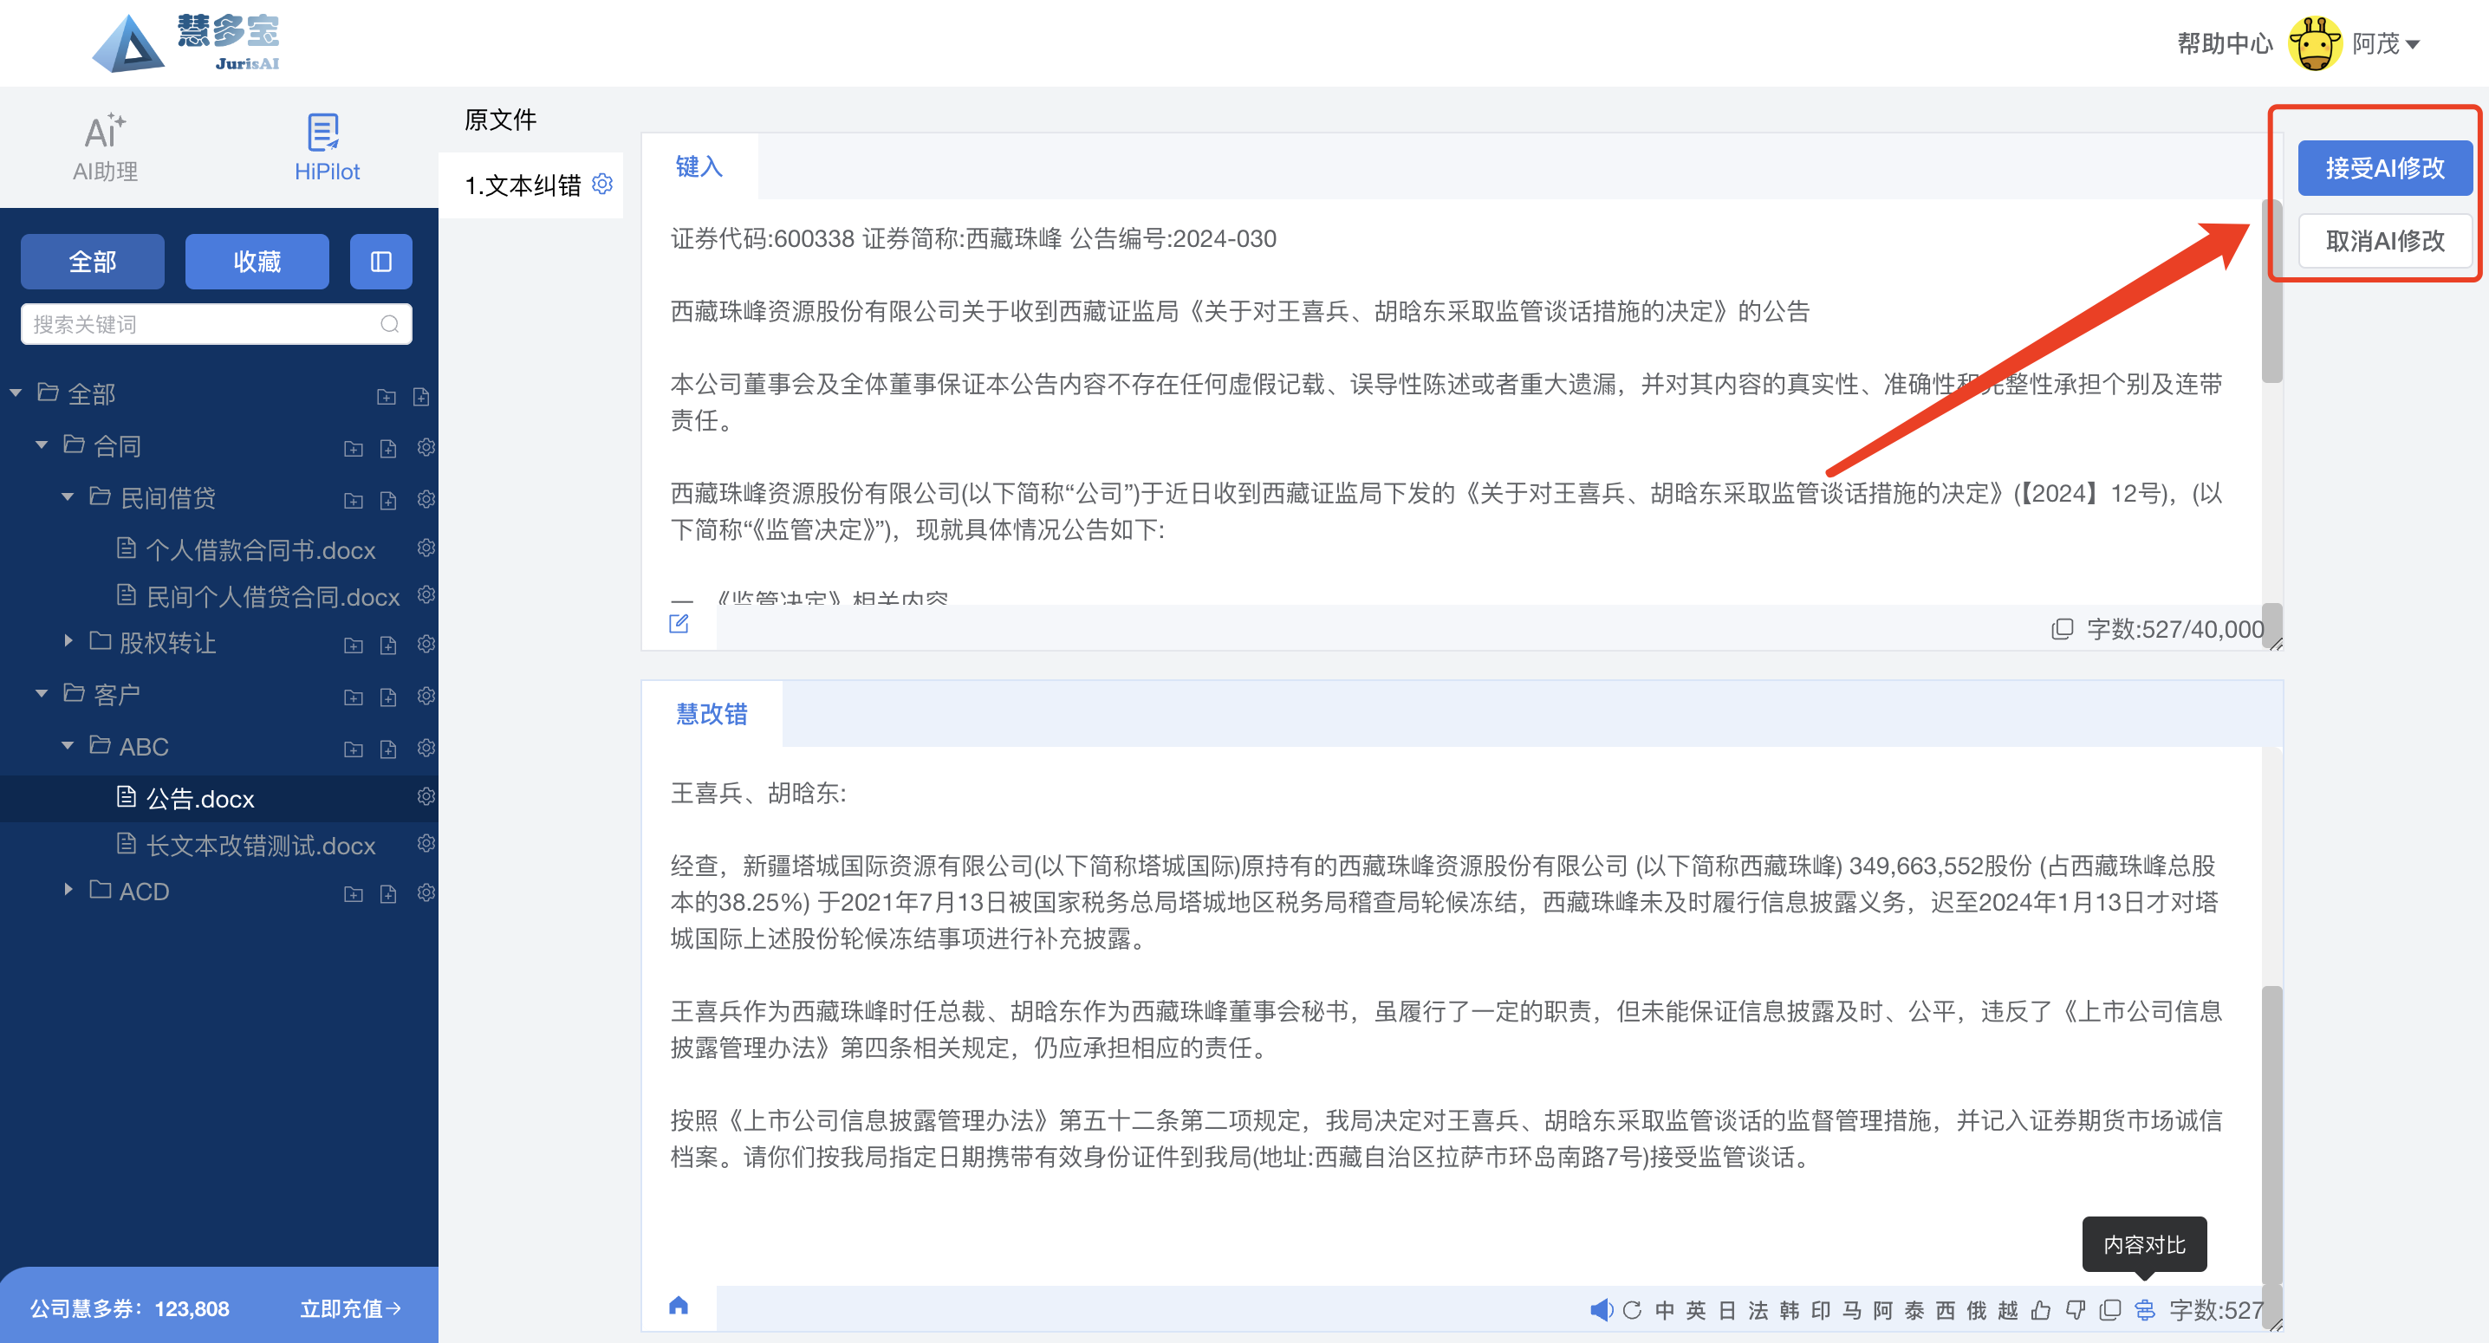The height and width of the screenshot is (1343, 2489).
Task: Add new file under 合同
Action: pyautogui.click(x=388, y=448)
